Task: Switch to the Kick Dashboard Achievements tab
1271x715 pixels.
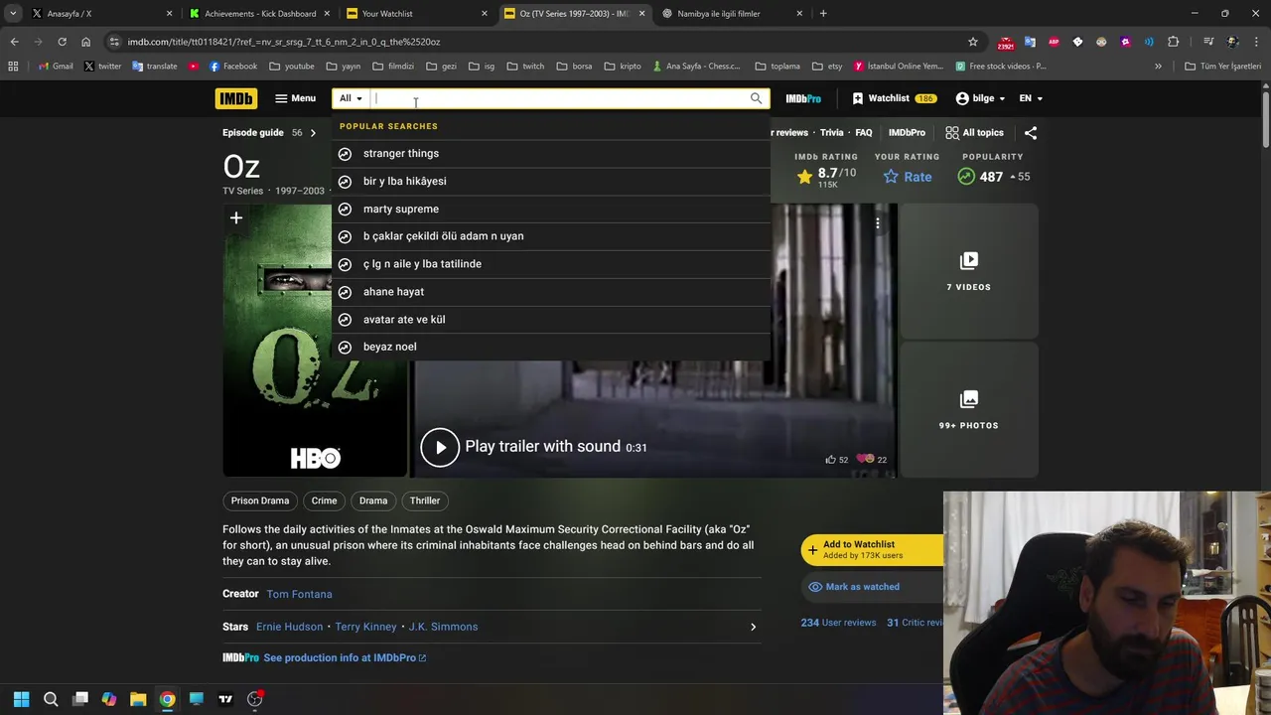Action: [259, 14]
